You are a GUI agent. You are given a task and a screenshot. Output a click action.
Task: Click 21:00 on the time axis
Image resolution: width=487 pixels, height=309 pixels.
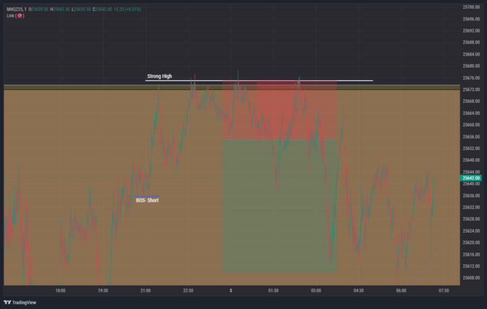145,291
